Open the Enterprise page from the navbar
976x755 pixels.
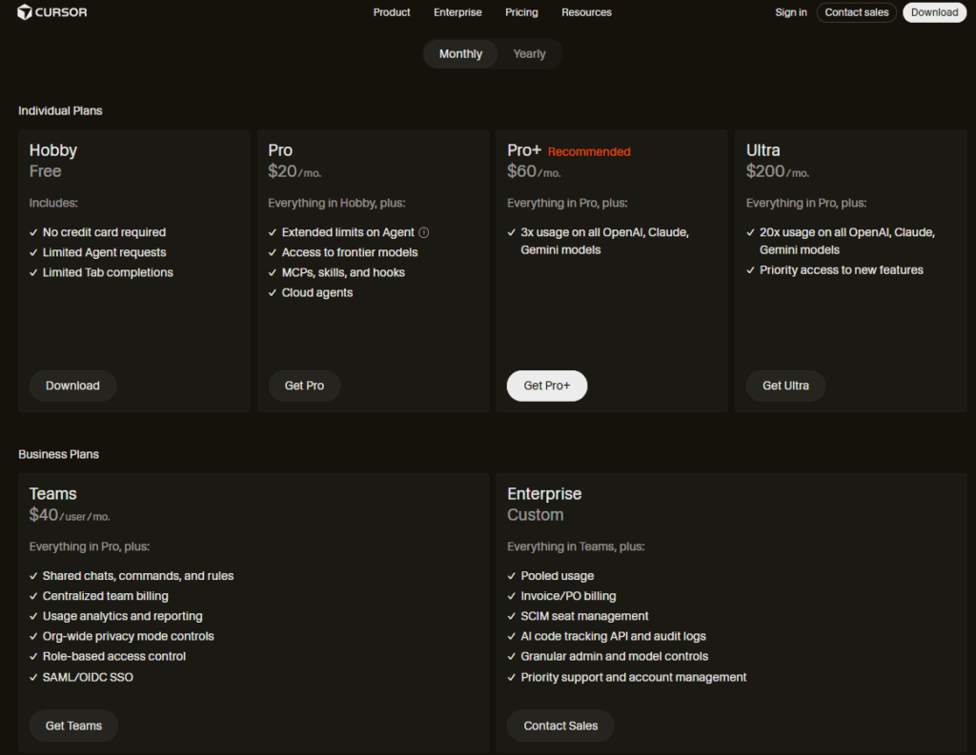click(457, 12)
